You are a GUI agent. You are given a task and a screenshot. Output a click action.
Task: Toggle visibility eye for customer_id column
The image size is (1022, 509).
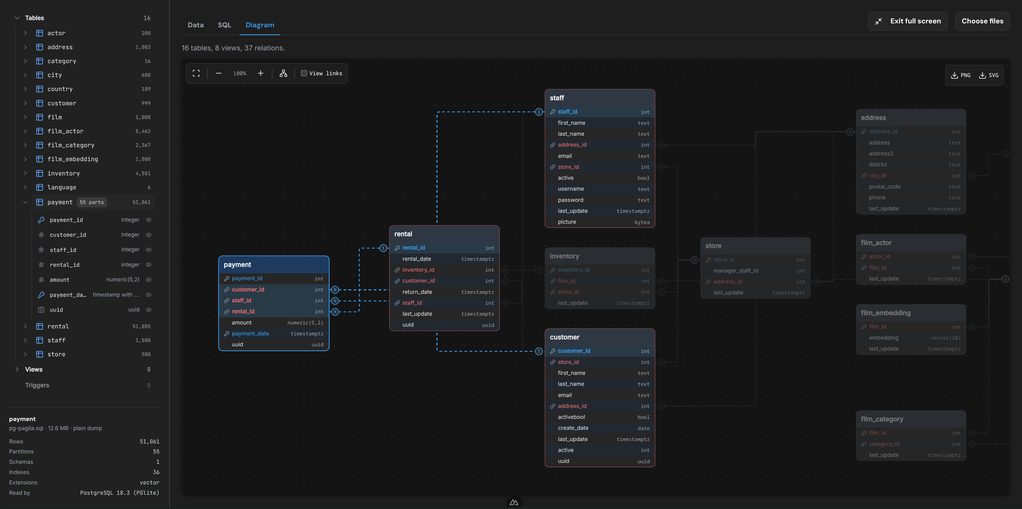pos(149,235)
